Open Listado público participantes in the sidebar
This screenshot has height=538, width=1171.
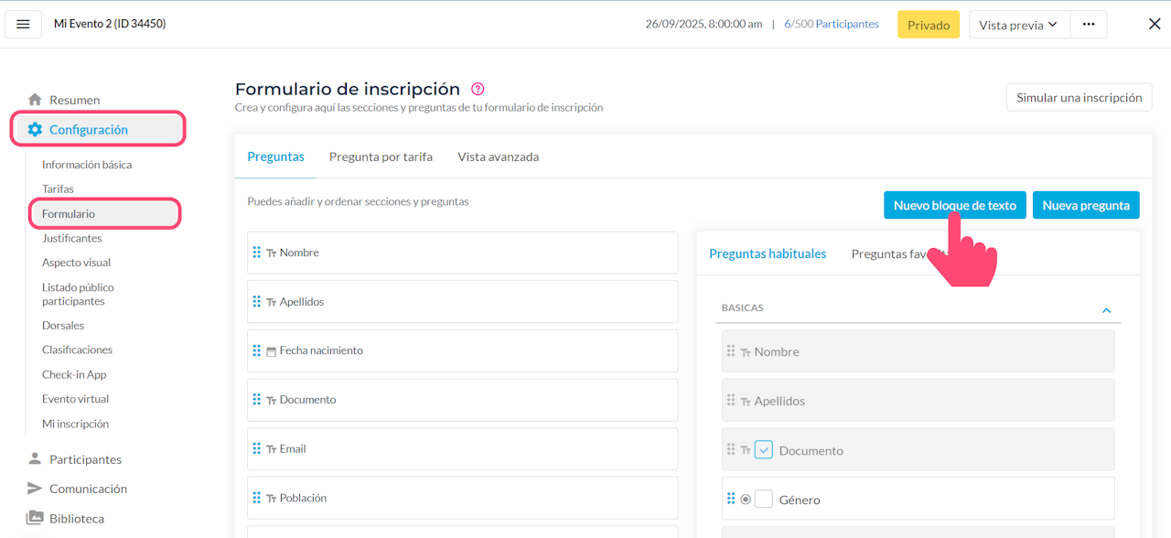78,294
